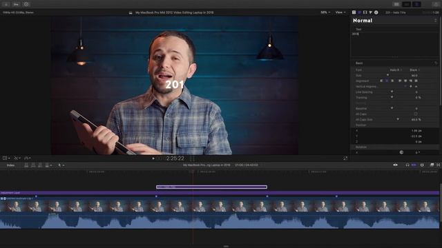The image size is (442, 248).
Task: Open the Normal text style preset menu
Action: [394, 21]
